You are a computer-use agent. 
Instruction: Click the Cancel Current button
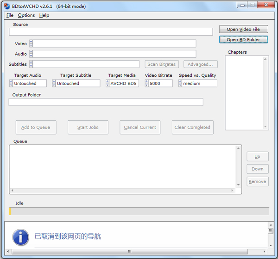(x=140, y=127)
